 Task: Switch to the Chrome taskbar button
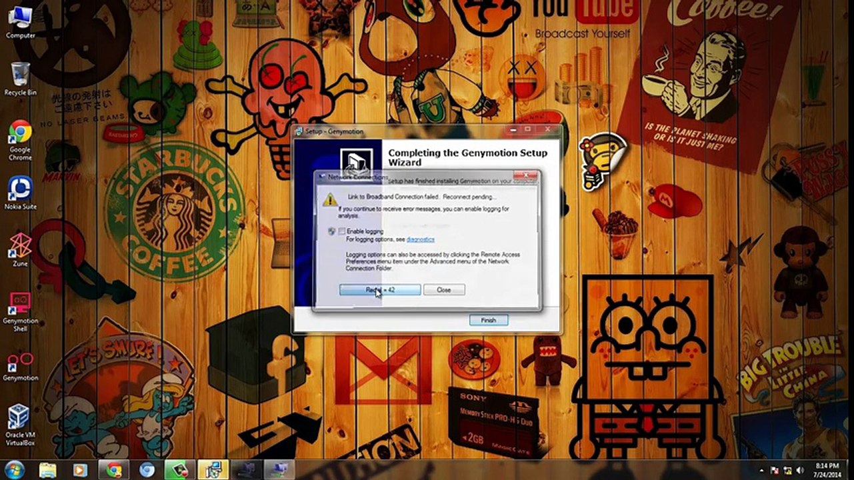[x=115, y=470]
